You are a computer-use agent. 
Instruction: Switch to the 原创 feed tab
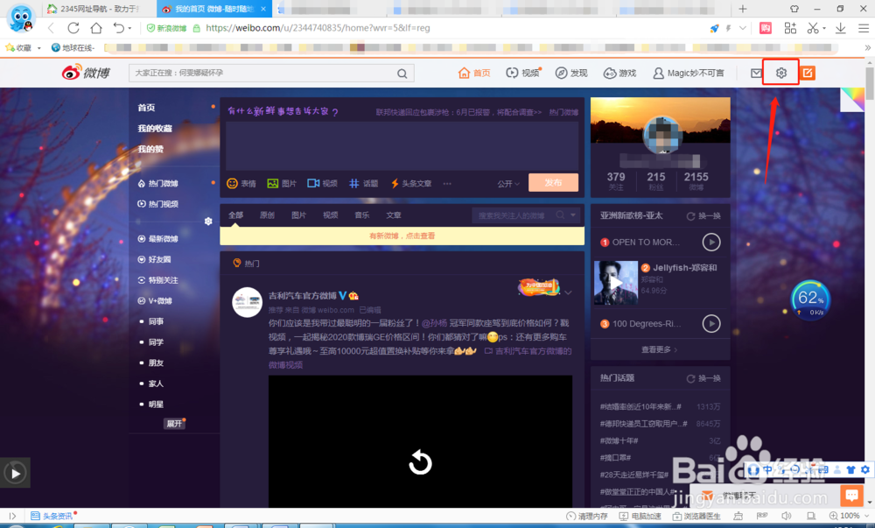click(x=267, y=215)
